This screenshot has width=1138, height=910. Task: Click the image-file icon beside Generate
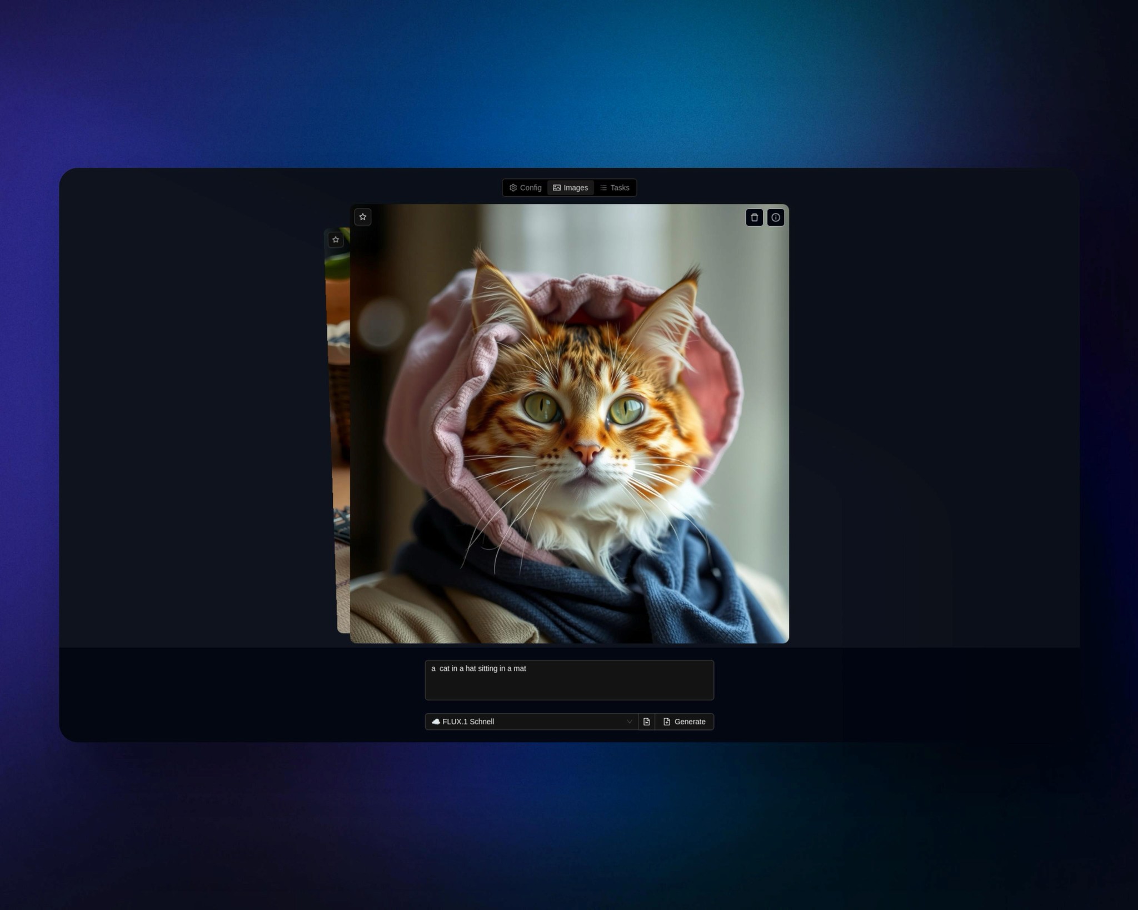(646, 722)
